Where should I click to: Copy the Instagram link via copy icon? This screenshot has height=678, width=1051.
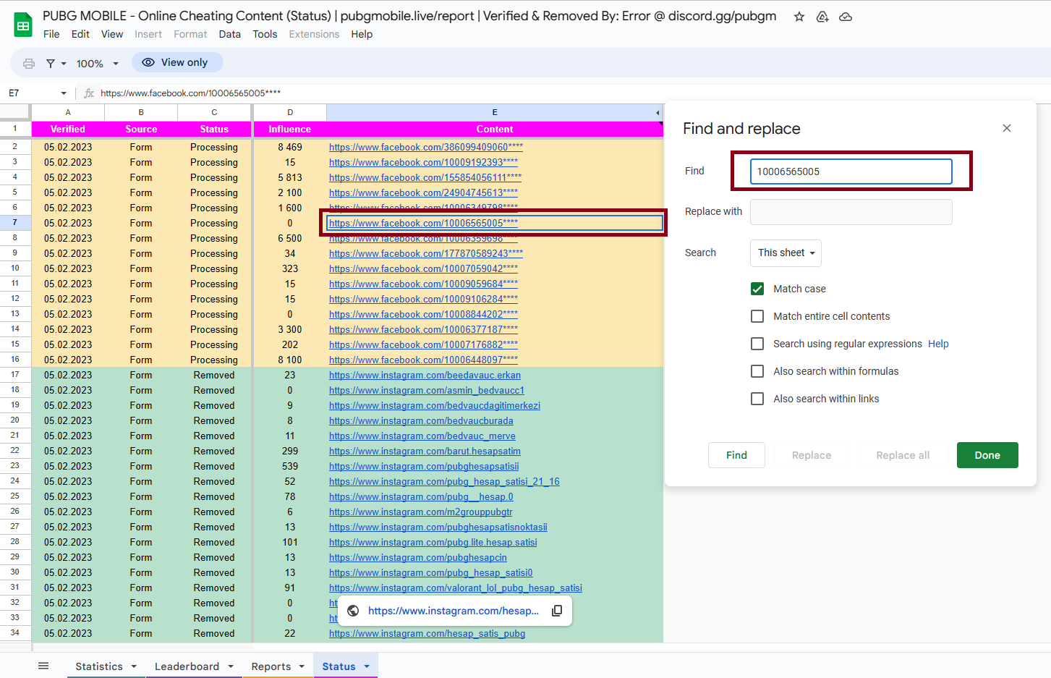[x=557, y=610]
